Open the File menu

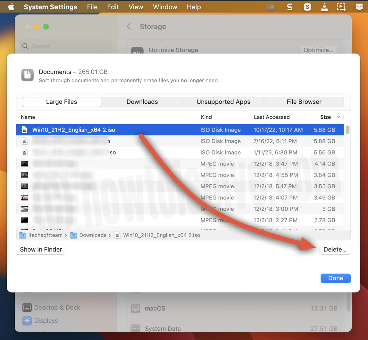pos(92,7)
